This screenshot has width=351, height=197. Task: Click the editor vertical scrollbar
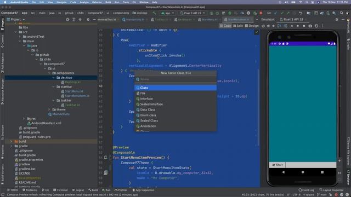258,107
